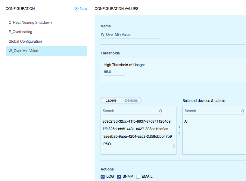Switch to the Devices tab

131,100
